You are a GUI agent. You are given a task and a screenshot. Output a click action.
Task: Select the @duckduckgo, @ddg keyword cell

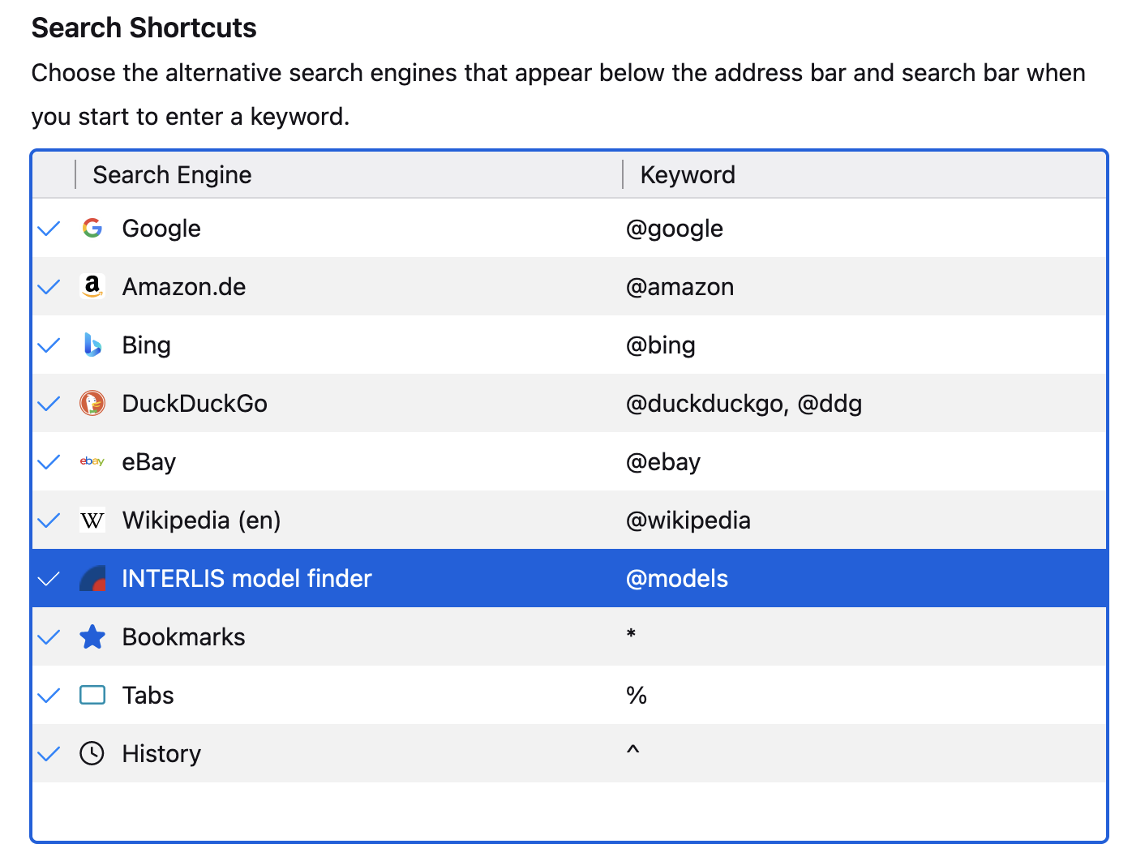pos(744,404)
